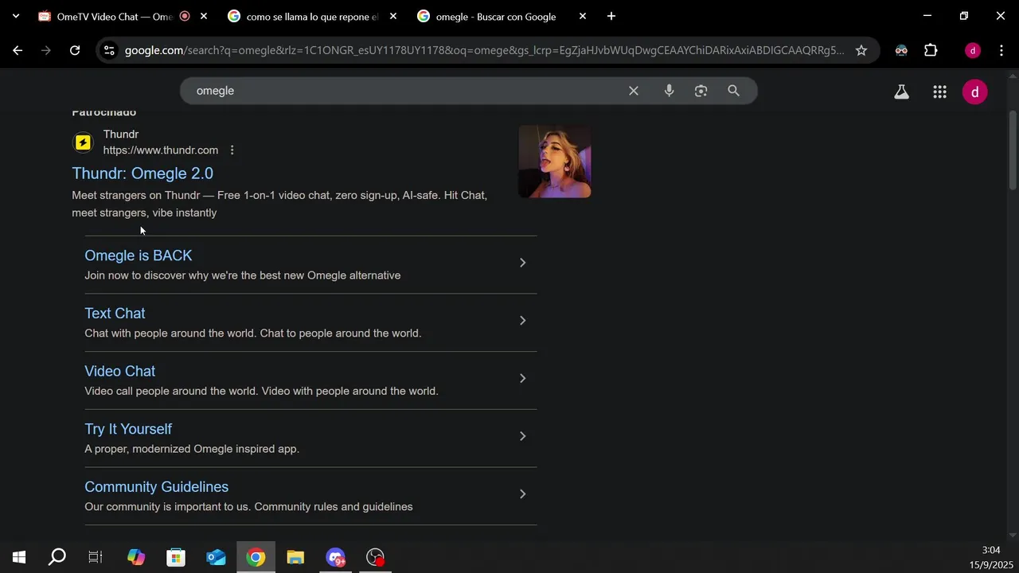Click the browser back arrow
The height and width of the screenshot is (573, 1019).
(18, 50)
